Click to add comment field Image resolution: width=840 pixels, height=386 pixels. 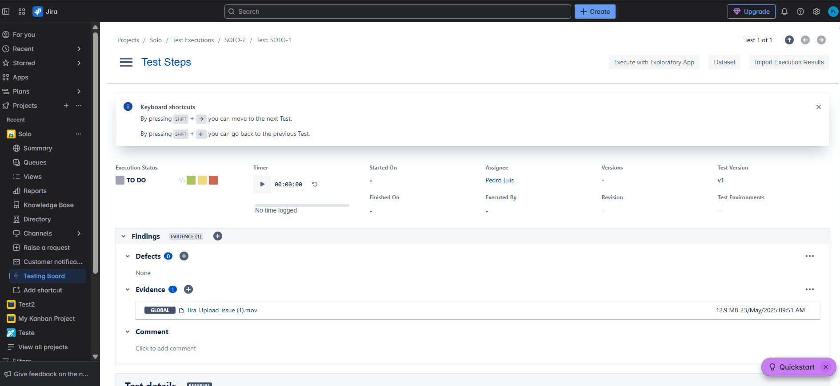(x=166, y=348)
